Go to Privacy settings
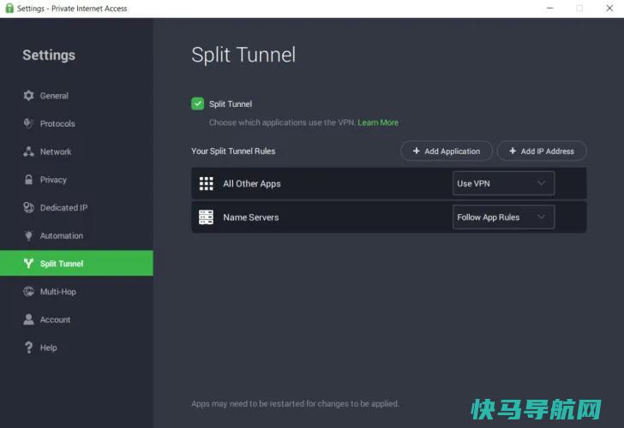Image resolution: width=624 pixels, height=428 pixels. 76,180
